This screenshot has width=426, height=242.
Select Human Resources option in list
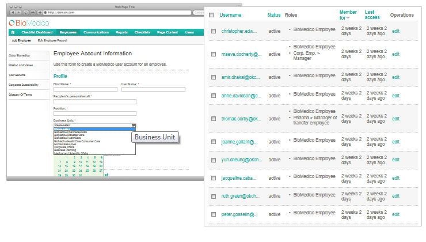click(x=65, y=145)
